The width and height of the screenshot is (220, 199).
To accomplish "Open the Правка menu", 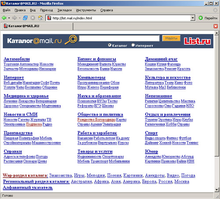I will tap(20, 10).
